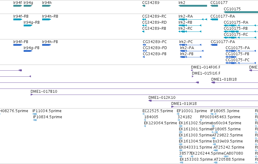Click the EC22525.5prime EST label
The image size is (258, 164).
click(158, 111)
